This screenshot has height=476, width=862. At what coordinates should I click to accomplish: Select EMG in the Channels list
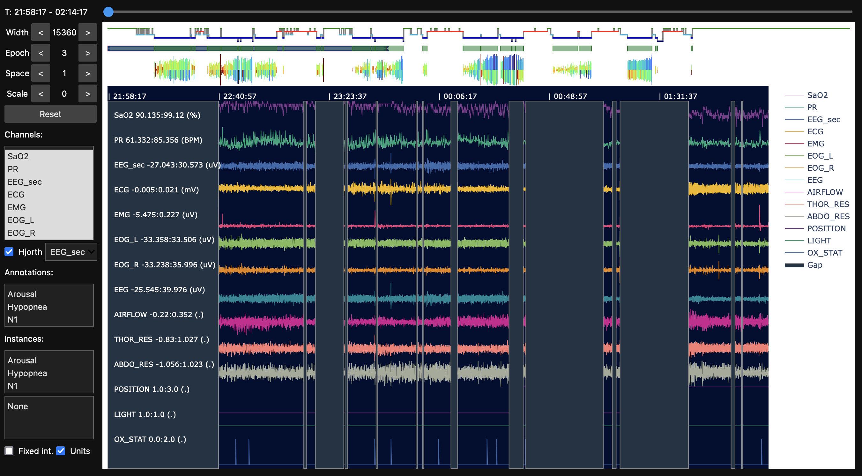[17, 207]
